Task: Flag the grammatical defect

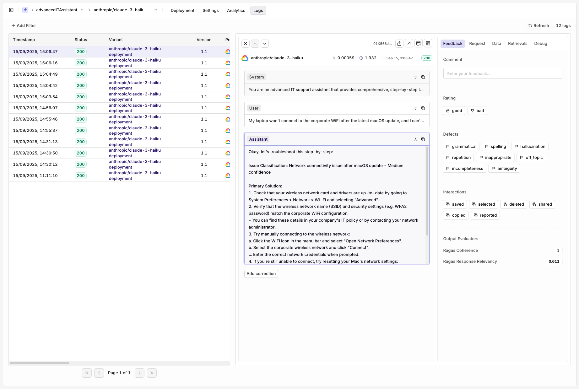Action: point(461,147)
